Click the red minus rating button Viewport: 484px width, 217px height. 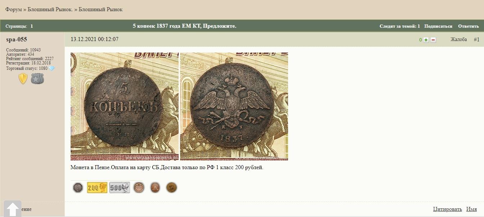pos(433,40)
